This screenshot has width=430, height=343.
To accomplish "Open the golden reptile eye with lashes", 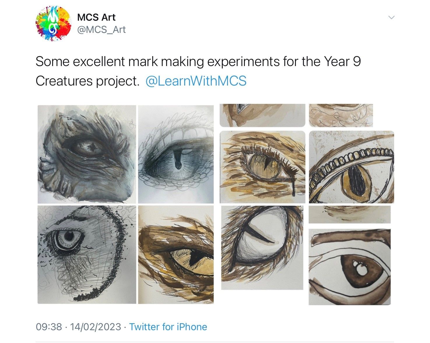I will pos(262,167).
